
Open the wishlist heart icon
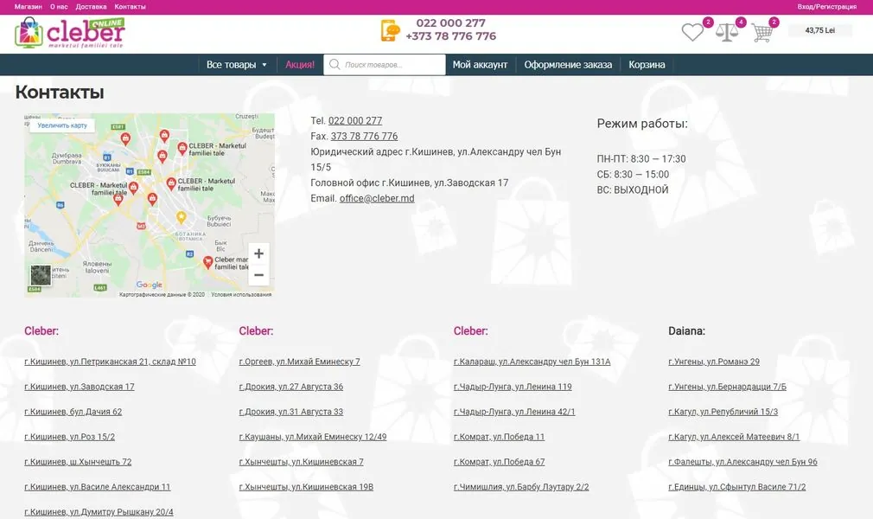pyautogui.click(x=692, y=32)
